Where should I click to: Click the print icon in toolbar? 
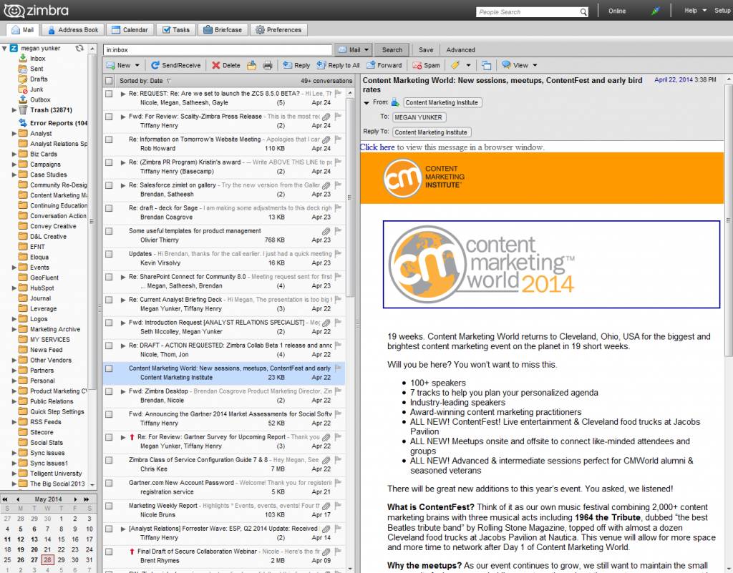pos(268,65)
